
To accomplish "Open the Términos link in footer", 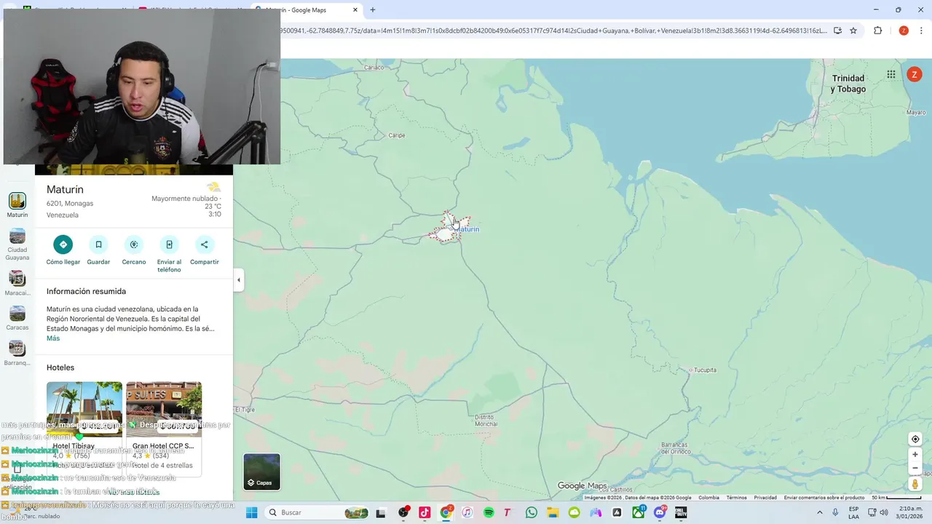I will tap(736, 498).
